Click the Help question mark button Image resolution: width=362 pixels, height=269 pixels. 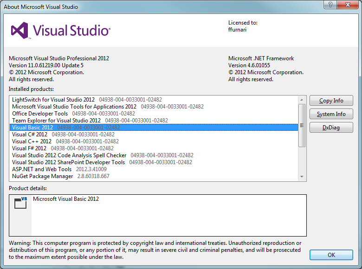coord(330,4)
